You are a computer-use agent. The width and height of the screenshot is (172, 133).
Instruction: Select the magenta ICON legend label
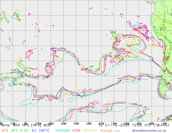pos(76,131)
